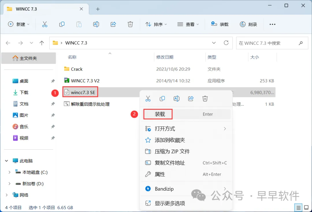Select 打开方式 menu entry

pos(186,129)
